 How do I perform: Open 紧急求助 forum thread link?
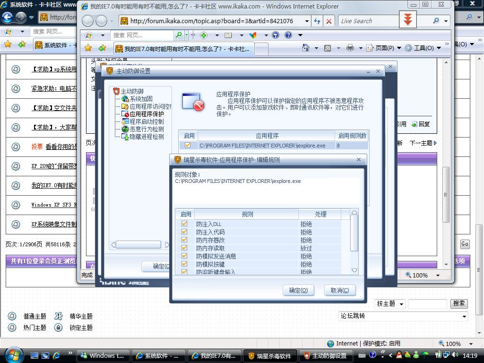[54, 88]
